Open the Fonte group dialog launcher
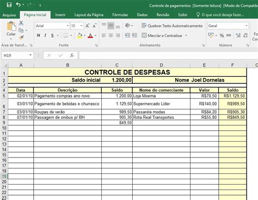The image size is (258, 200). tap(96, 45)
